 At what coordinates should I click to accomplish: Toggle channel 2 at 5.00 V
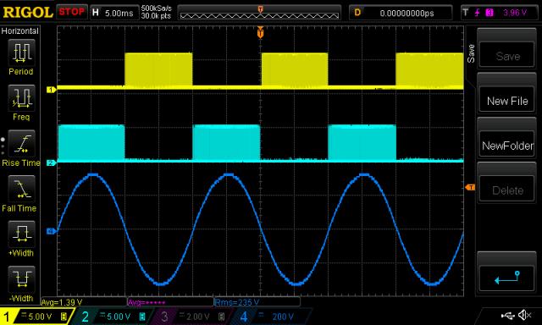[113, 317]
